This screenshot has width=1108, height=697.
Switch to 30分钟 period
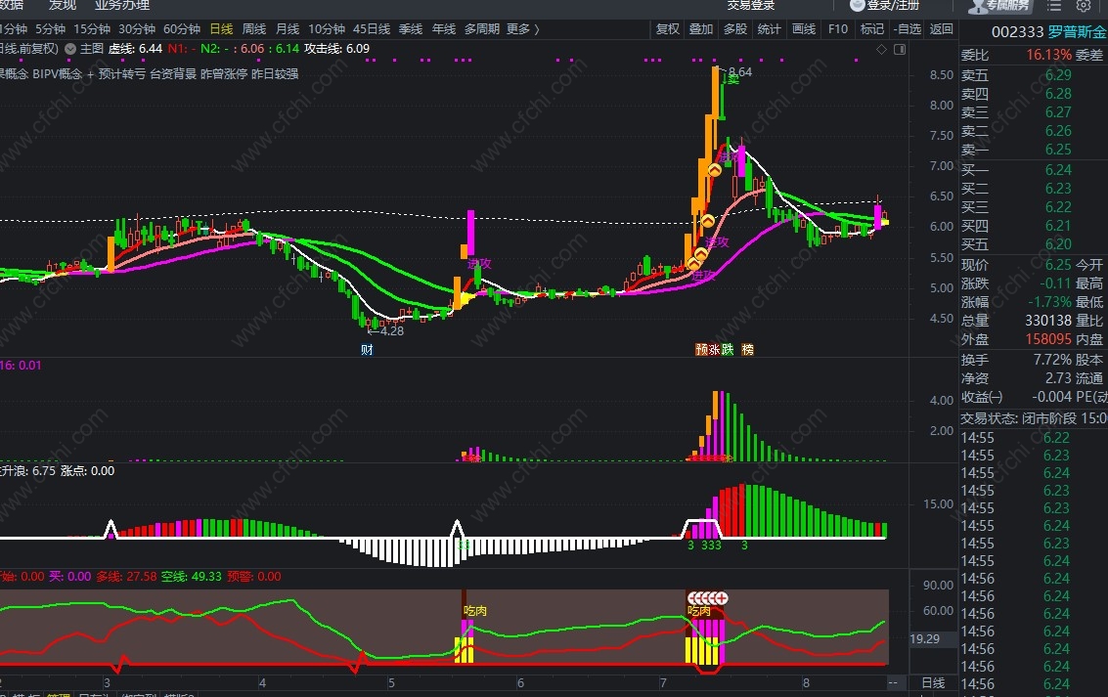click(136, 29)
